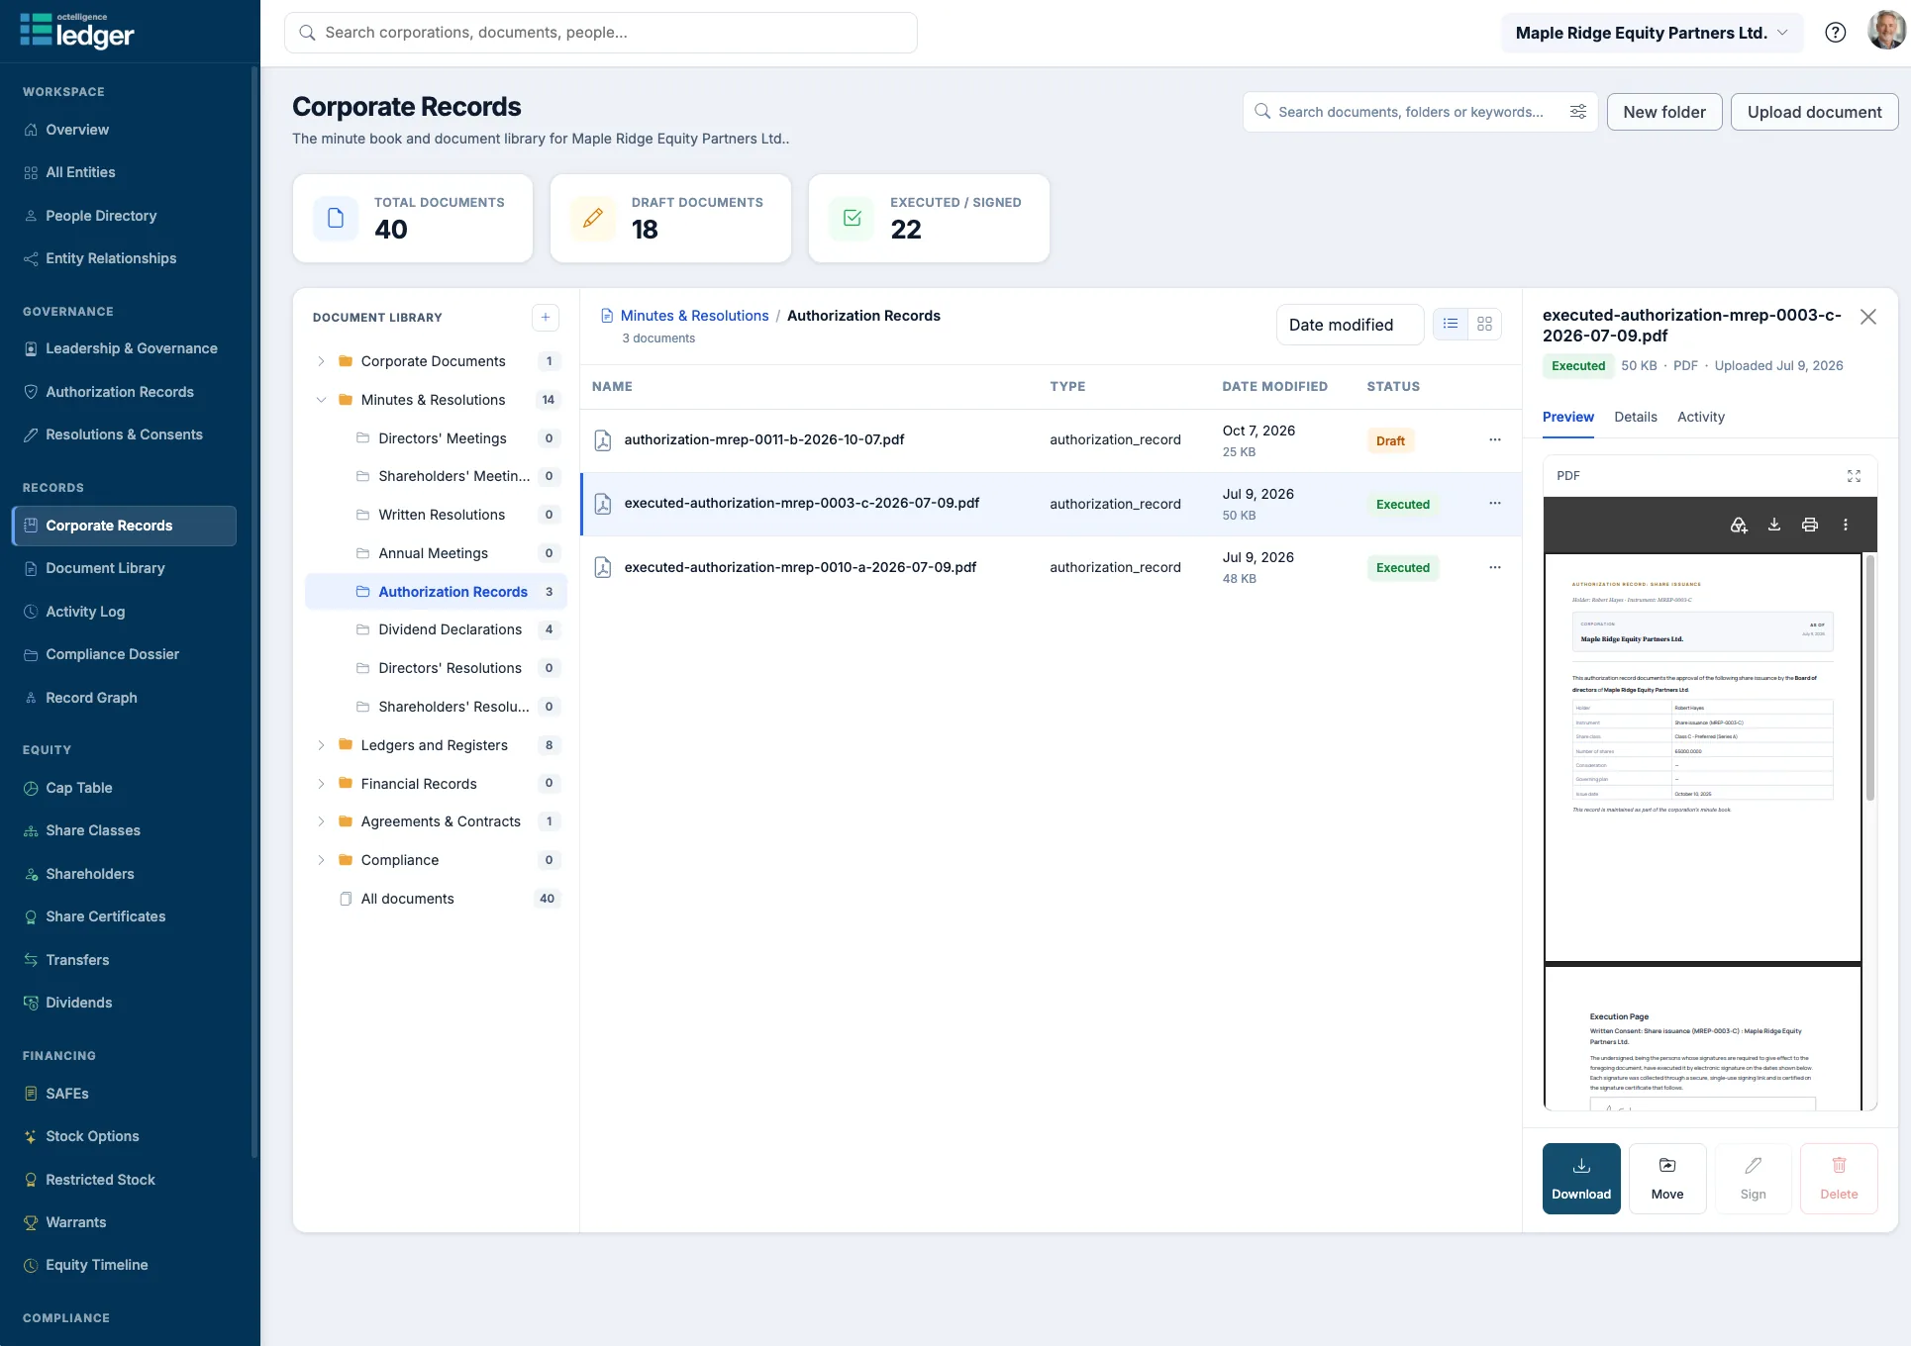Image resolution: width=1911 pixels, height=1346 pixels.
Task: Open search filter options icon
Action: [1578, 112]
